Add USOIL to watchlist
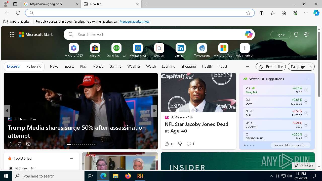322x181 pixels. (x=306, y=125)
